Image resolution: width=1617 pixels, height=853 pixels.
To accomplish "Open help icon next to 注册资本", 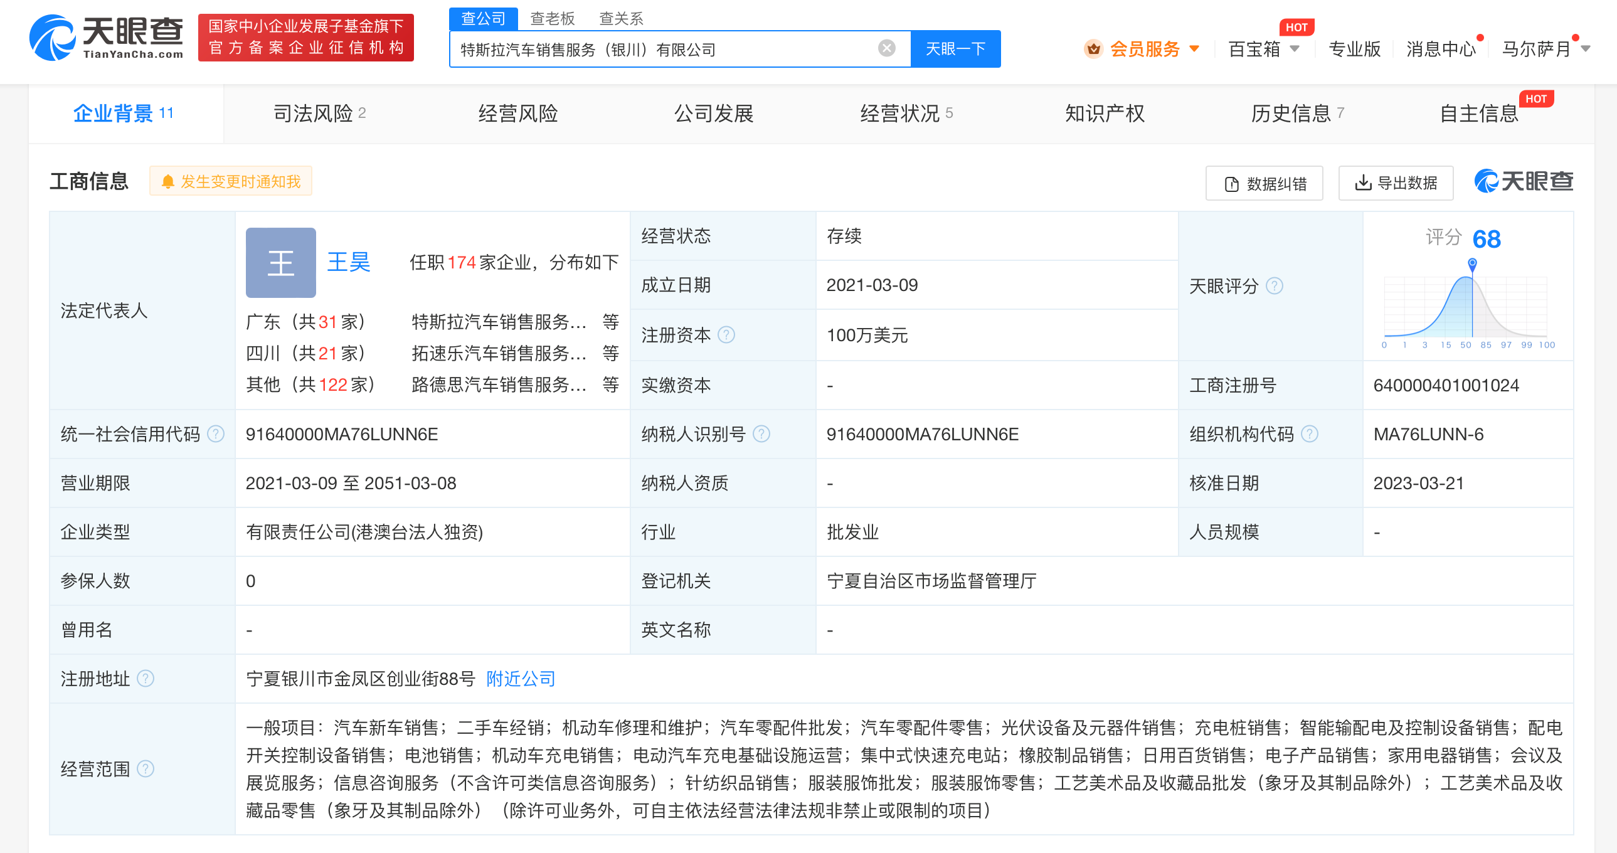I will pyautogui.click(x=726, y=335).
